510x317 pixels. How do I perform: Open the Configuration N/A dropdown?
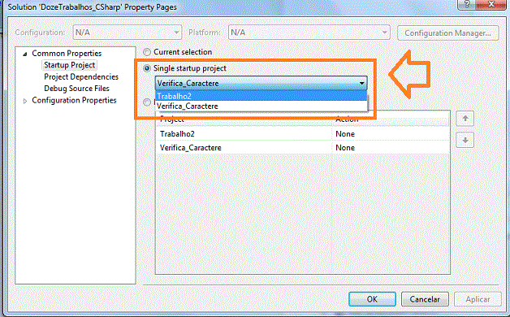127,33
